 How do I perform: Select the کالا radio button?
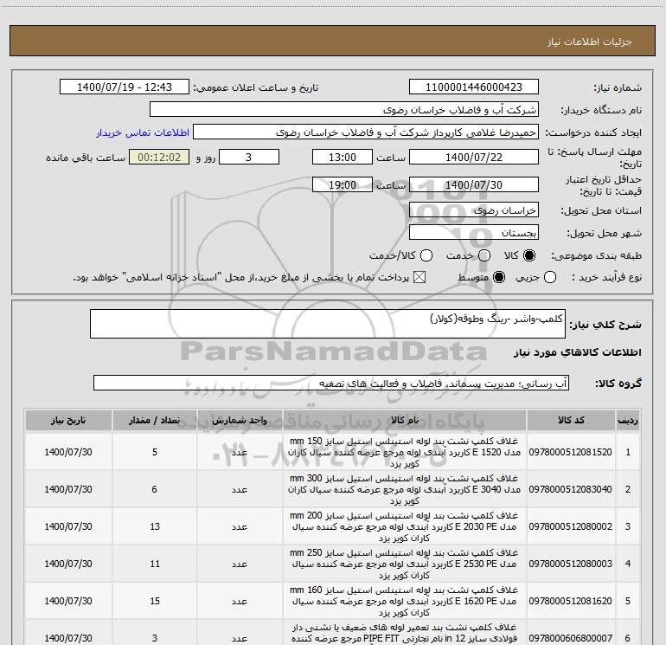click(x=529, y=255)
